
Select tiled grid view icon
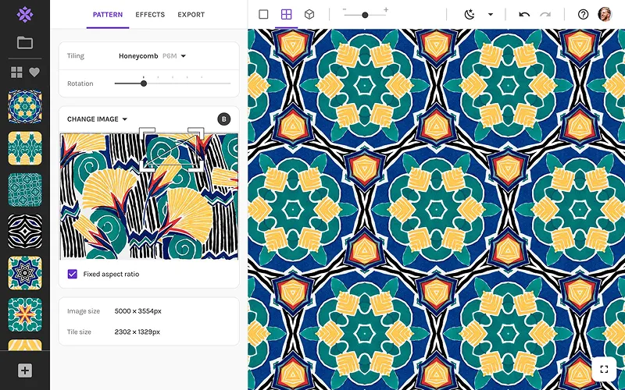coord(286,14)
